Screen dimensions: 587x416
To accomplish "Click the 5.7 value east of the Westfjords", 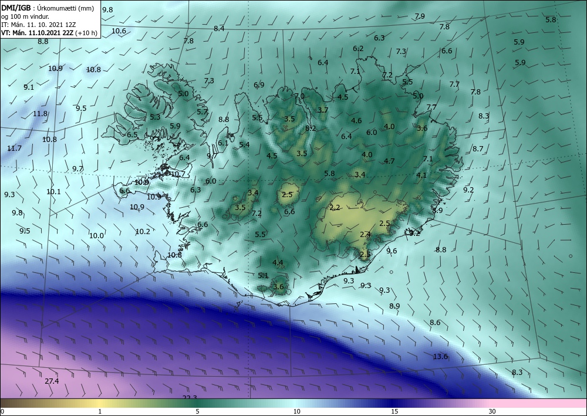I will click(x=202, y=111).
